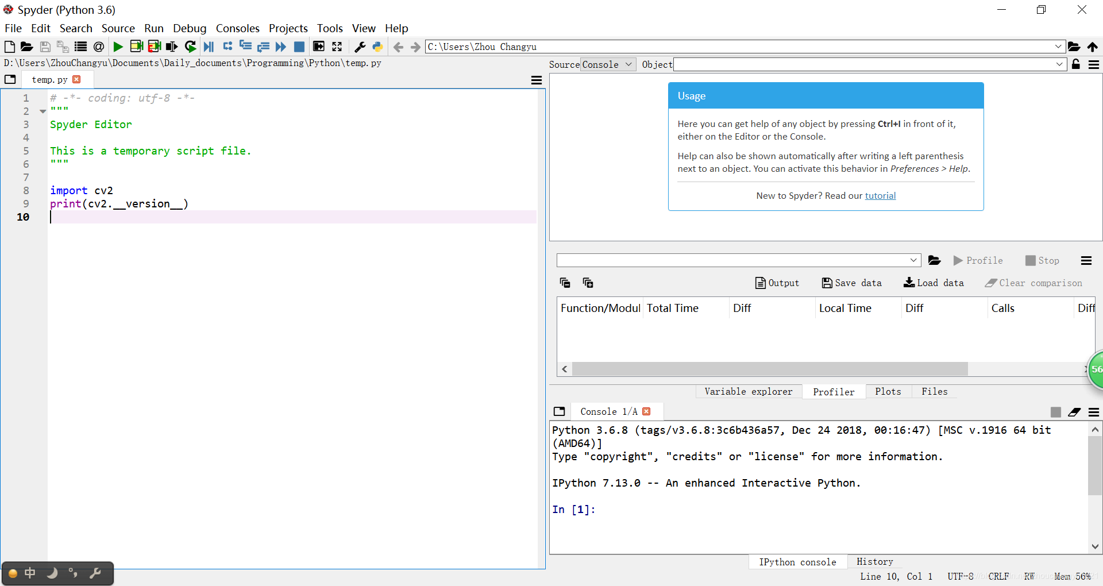1103x586 pixels.
Task: Click the profiler table horizontal scrollbar
Action: pos(770,369)
